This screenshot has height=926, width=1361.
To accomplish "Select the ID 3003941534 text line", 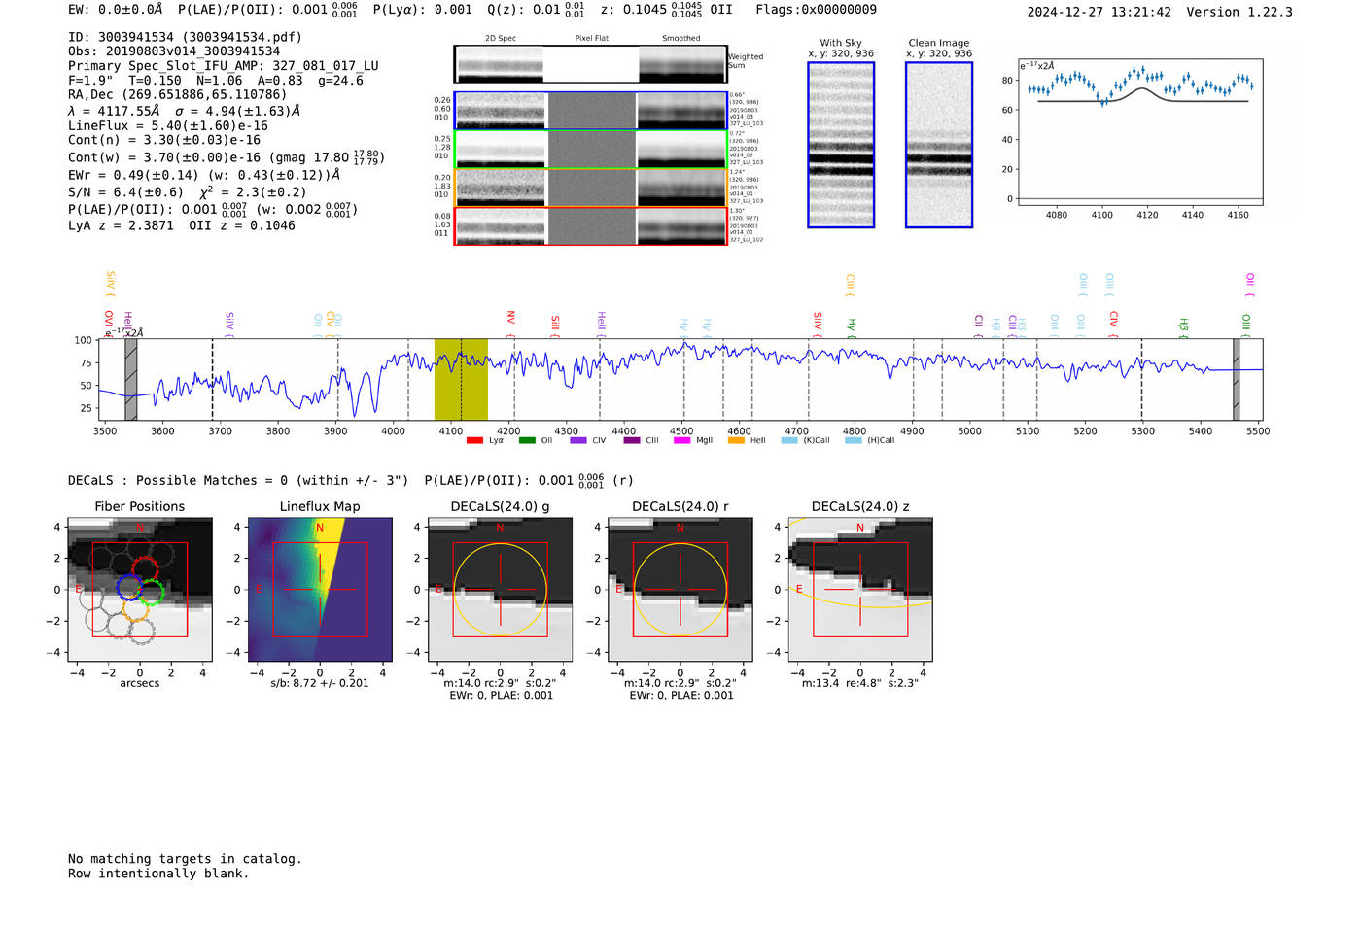I will point(185,37).
